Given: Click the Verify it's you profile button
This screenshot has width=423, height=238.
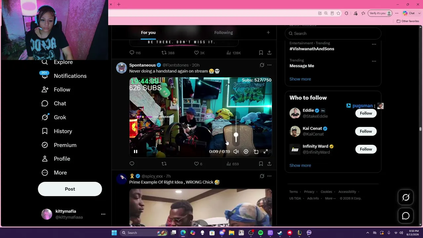Looking at the screenshot, I should [x=380, y=13].
